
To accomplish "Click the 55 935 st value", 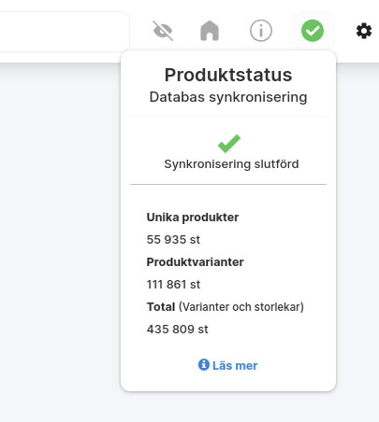I will coord(173,240).
